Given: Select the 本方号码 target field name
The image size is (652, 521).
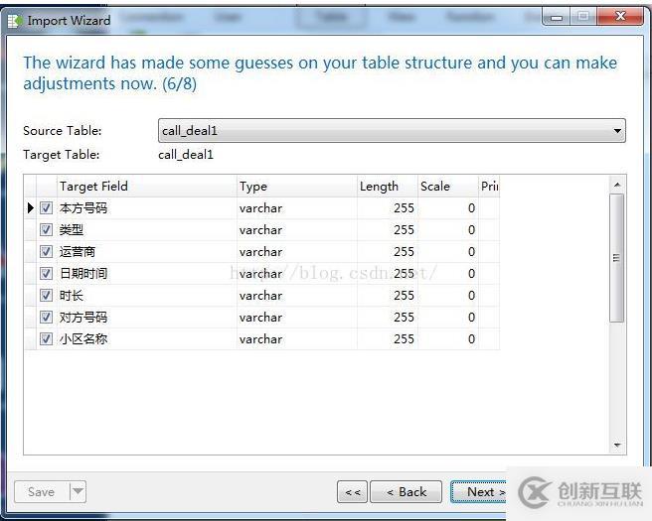Looking at the screenshot, I should (x=83, y=208).
